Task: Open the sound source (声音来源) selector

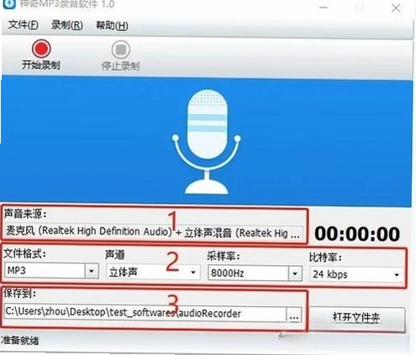Action: click(x=154, y=232)
